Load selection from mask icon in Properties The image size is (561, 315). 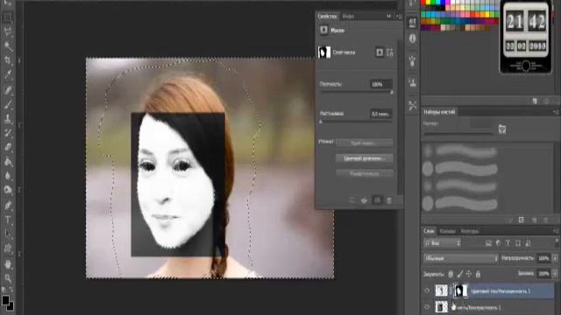[352, 200]
